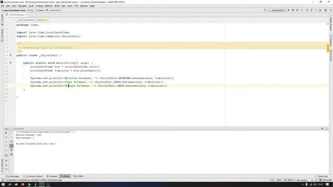The width and height of the screenshot is (333, 187).
Task: Open the Analyze menu
Action: tap(40, 6)
